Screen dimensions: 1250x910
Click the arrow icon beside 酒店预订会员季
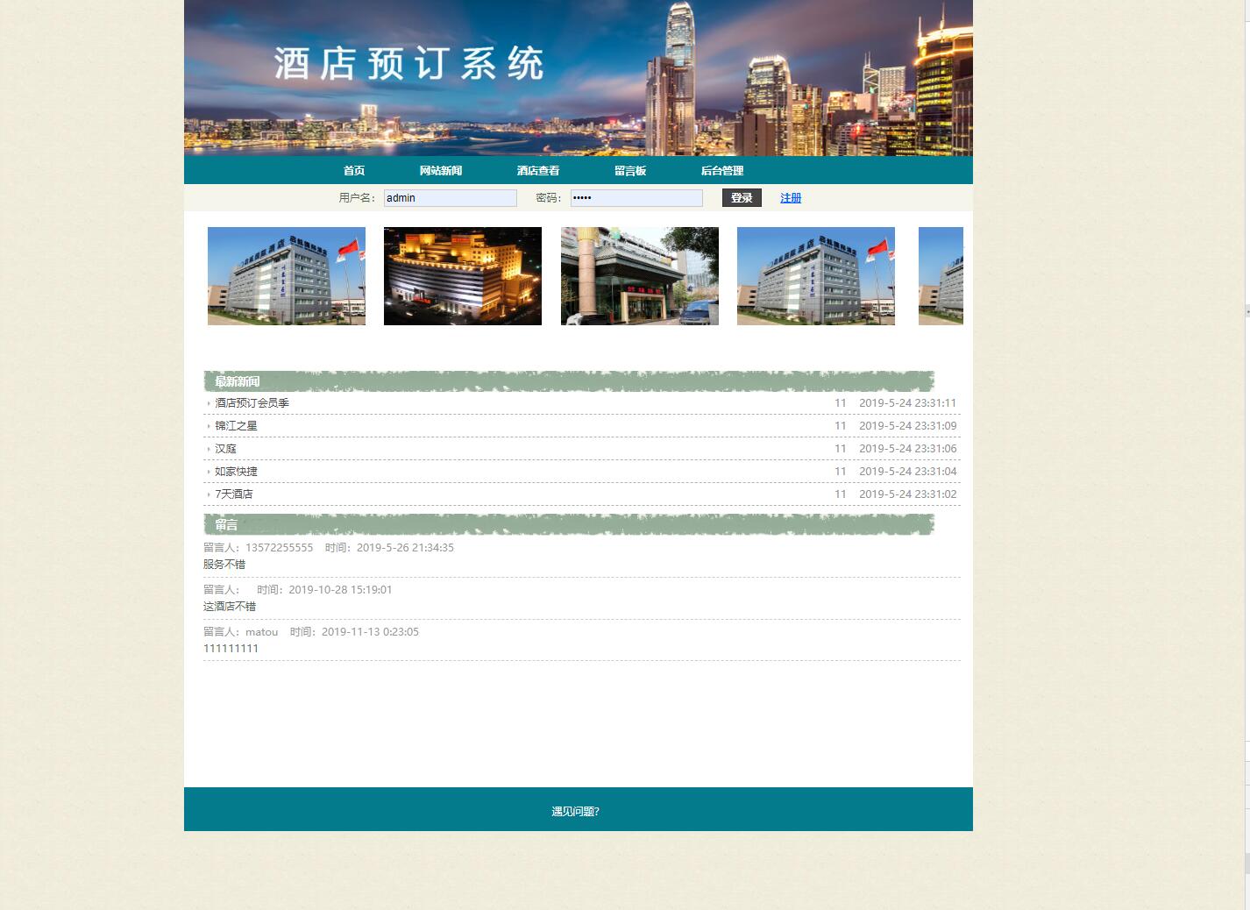(209, 402)
